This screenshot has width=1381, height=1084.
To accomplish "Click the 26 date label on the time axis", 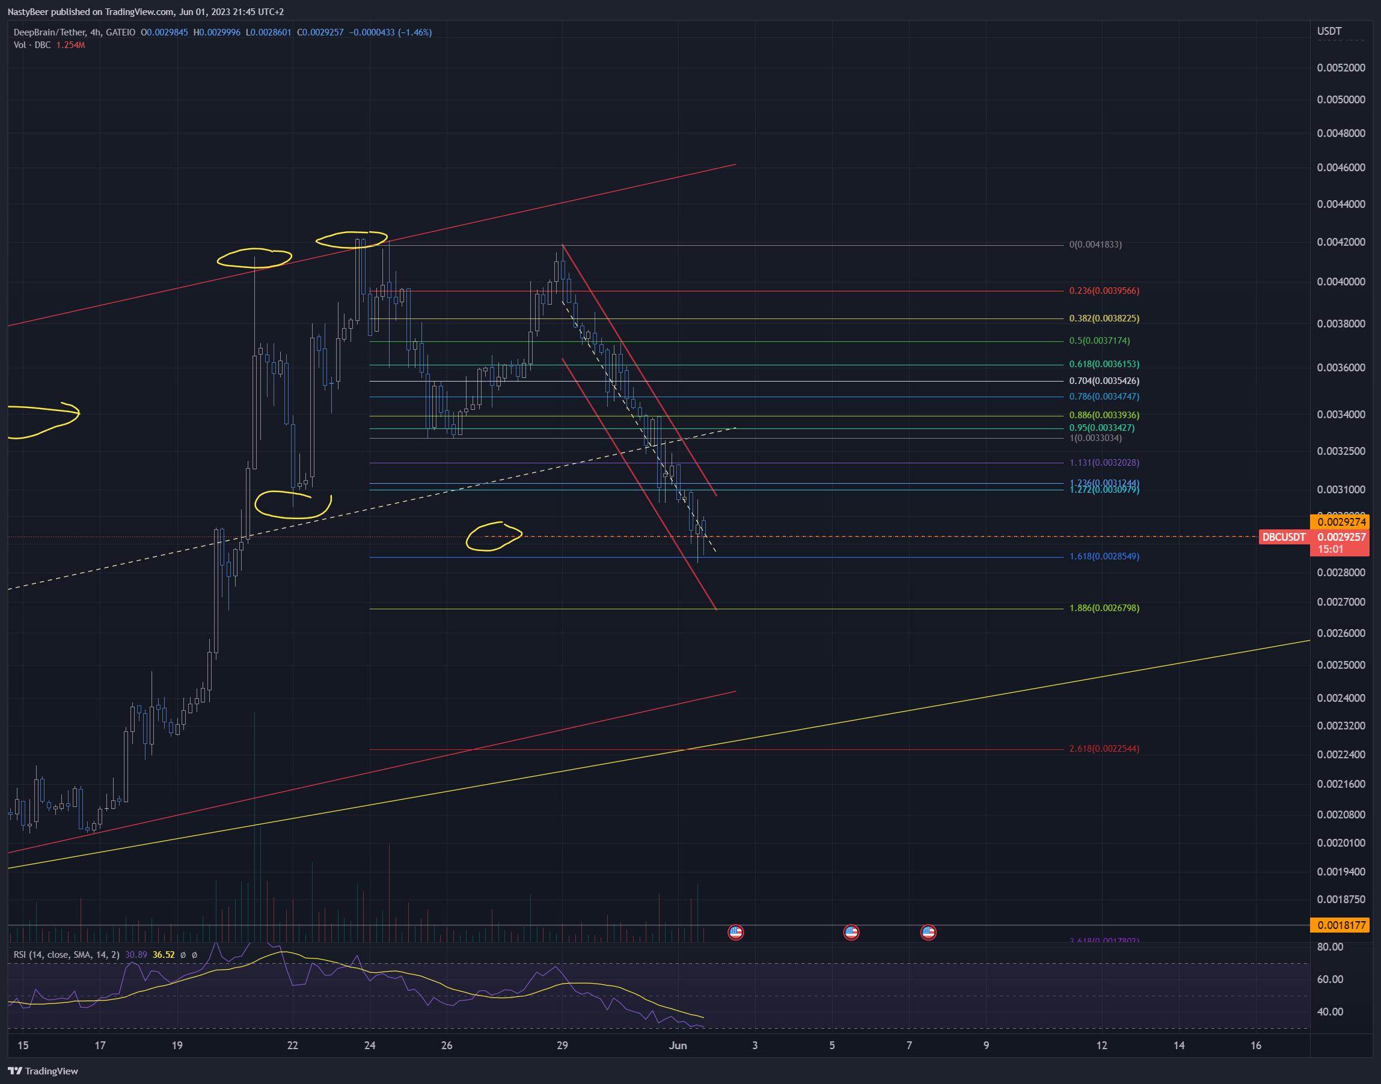I will (446, 1046).
